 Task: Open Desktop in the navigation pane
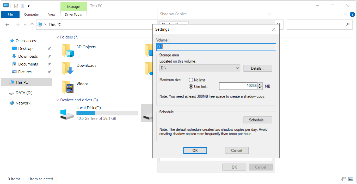25,49
